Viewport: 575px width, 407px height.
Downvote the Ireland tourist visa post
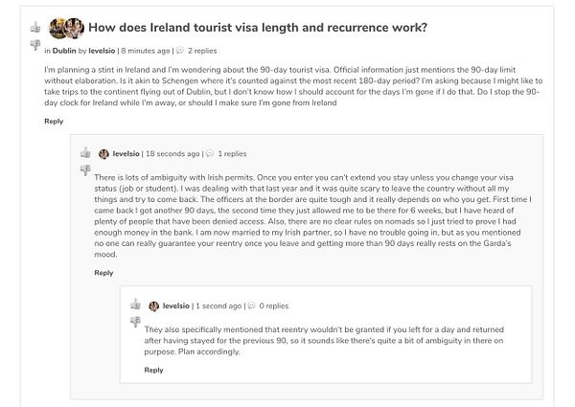(34, 44)
